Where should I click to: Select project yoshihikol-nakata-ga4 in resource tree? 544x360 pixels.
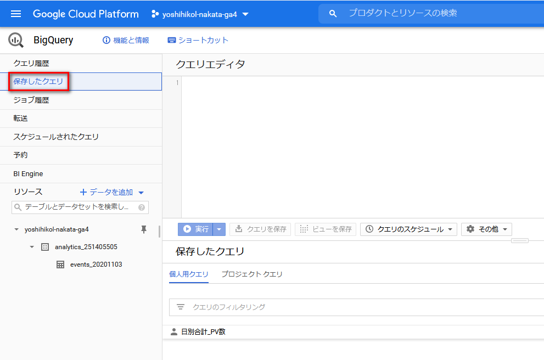tap(57, 229)
